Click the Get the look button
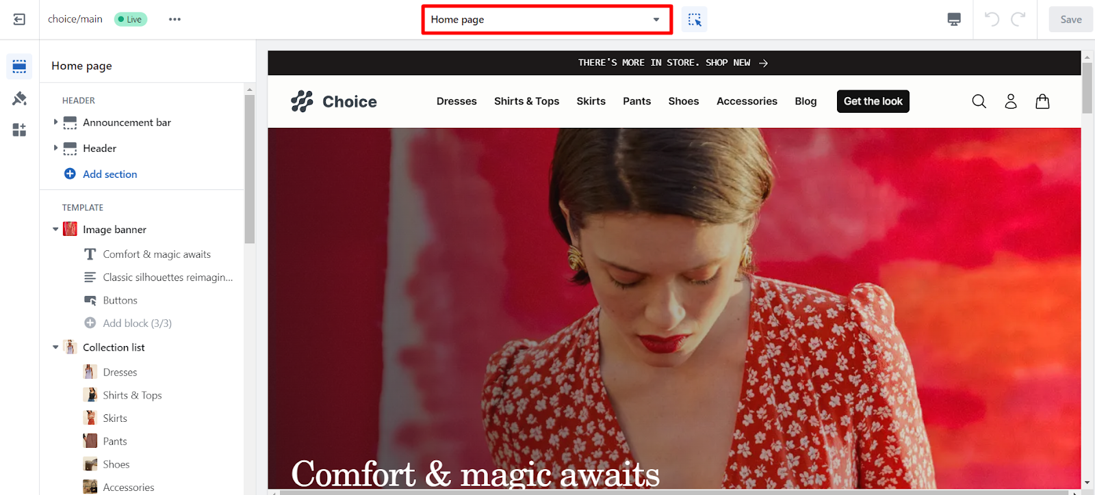Image resolution: width=1095 pixels, height=495 pixels. point(873,101)
